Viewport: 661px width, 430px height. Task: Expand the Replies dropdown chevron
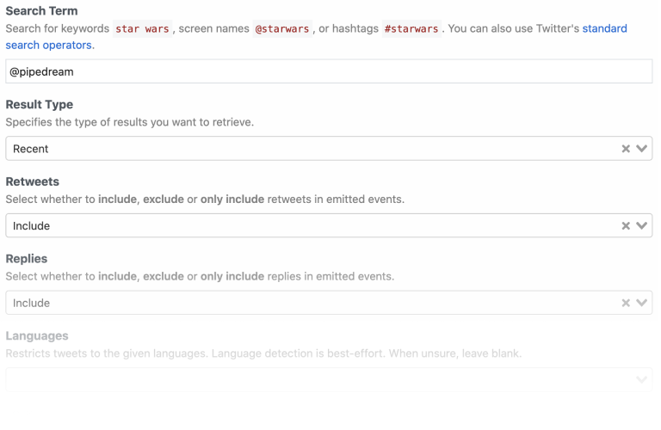click(x=641, y=303)
